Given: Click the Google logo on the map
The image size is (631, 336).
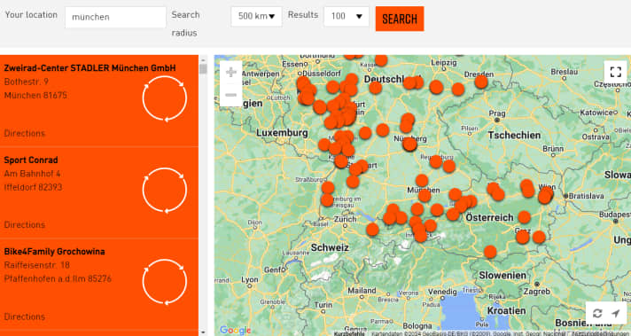Looking at the screenshot, I should (x=235, y=331).
